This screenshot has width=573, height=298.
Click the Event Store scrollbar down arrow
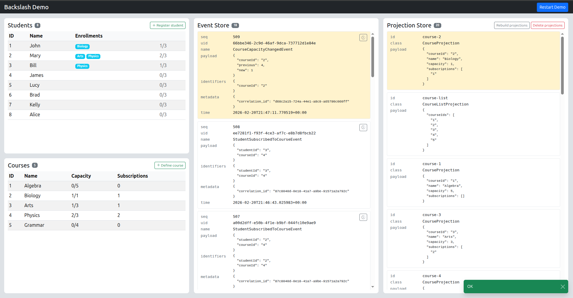(x=373, y=287)
